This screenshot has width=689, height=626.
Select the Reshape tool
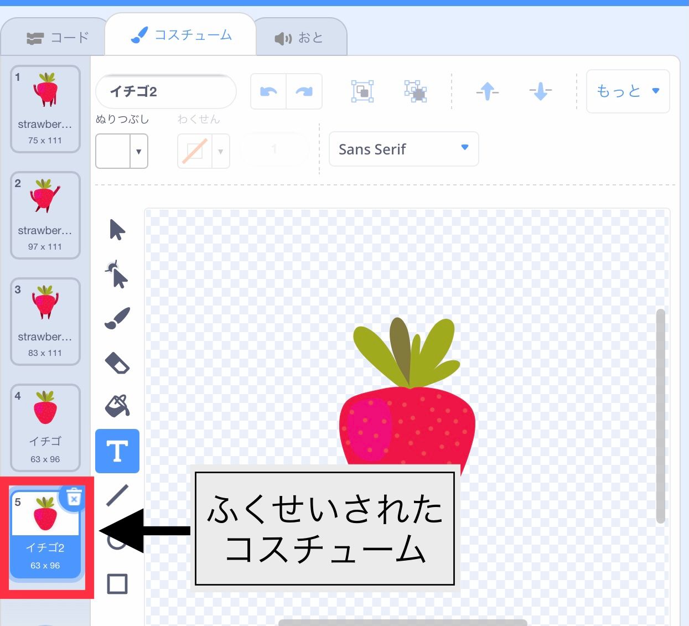pyautogui.click(x=117, y=274)
